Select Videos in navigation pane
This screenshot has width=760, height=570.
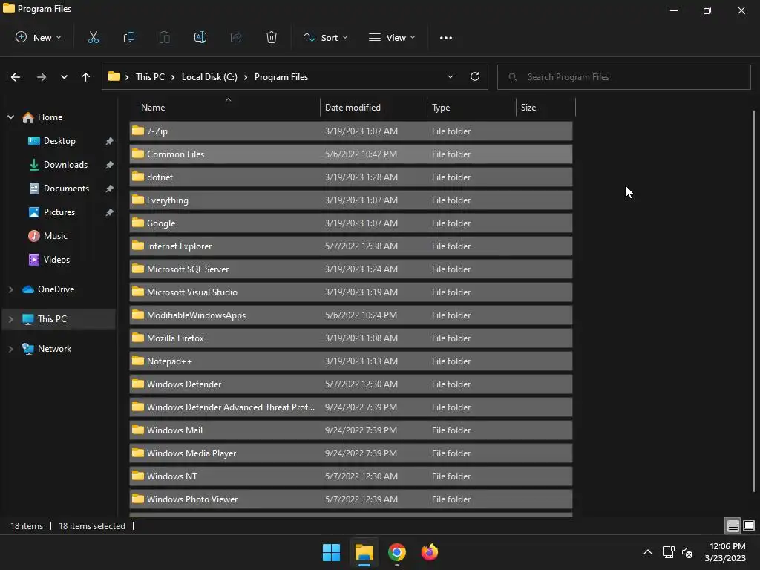pos(56,260)
